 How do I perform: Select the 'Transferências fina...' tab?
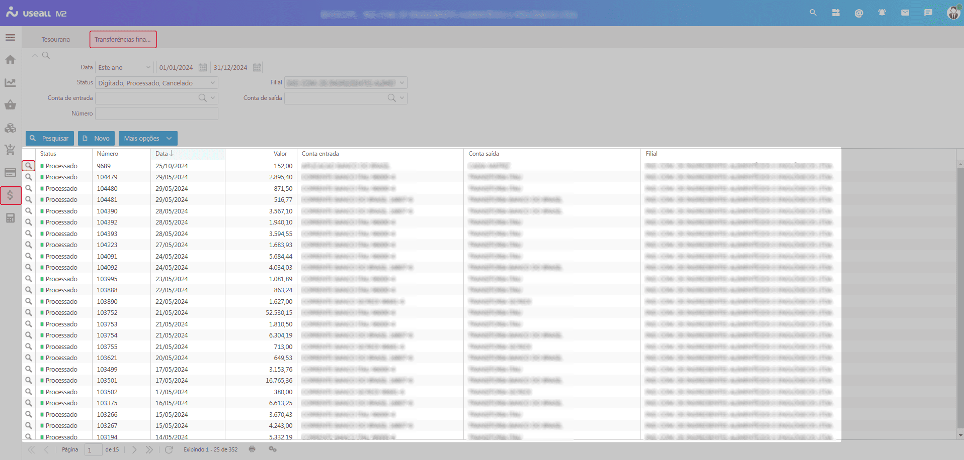pos(123,39)
